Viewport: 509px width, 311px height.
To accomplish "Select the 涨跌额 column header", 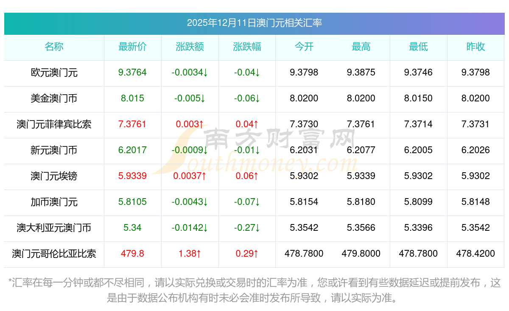I will pos(190,47).
